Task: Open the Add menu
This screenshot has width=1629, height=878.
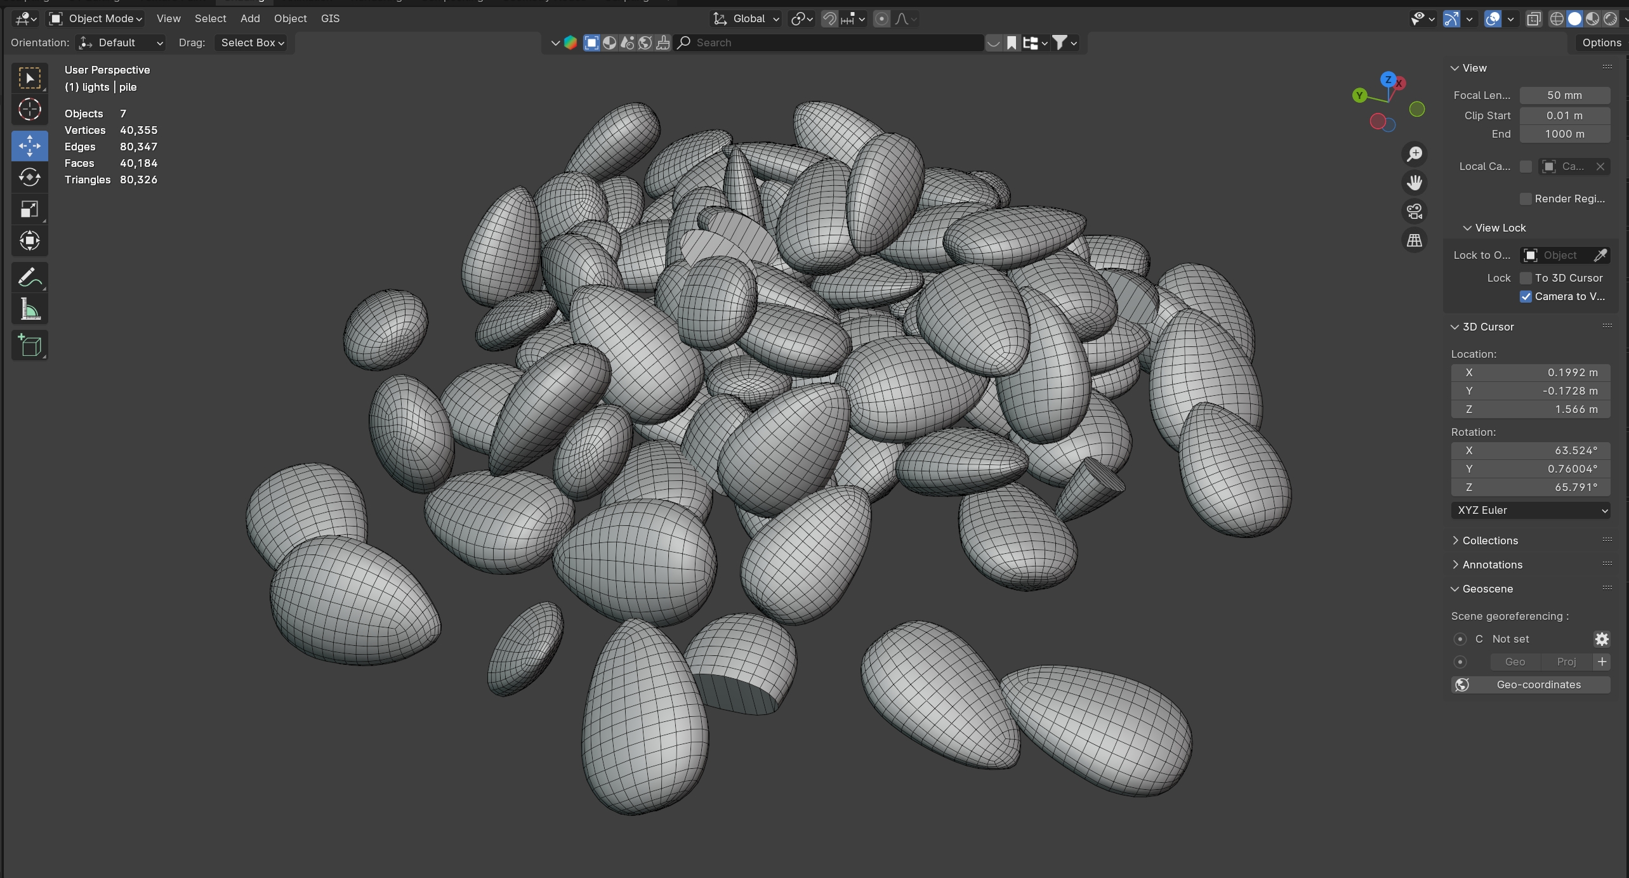Action: tap(250, 18)
